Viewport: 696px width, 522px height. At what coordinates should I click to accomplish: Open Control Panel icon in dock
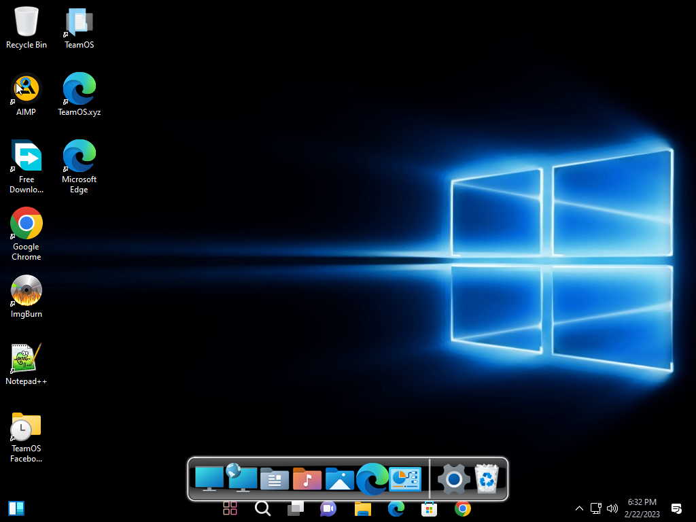tap(405, 479)
